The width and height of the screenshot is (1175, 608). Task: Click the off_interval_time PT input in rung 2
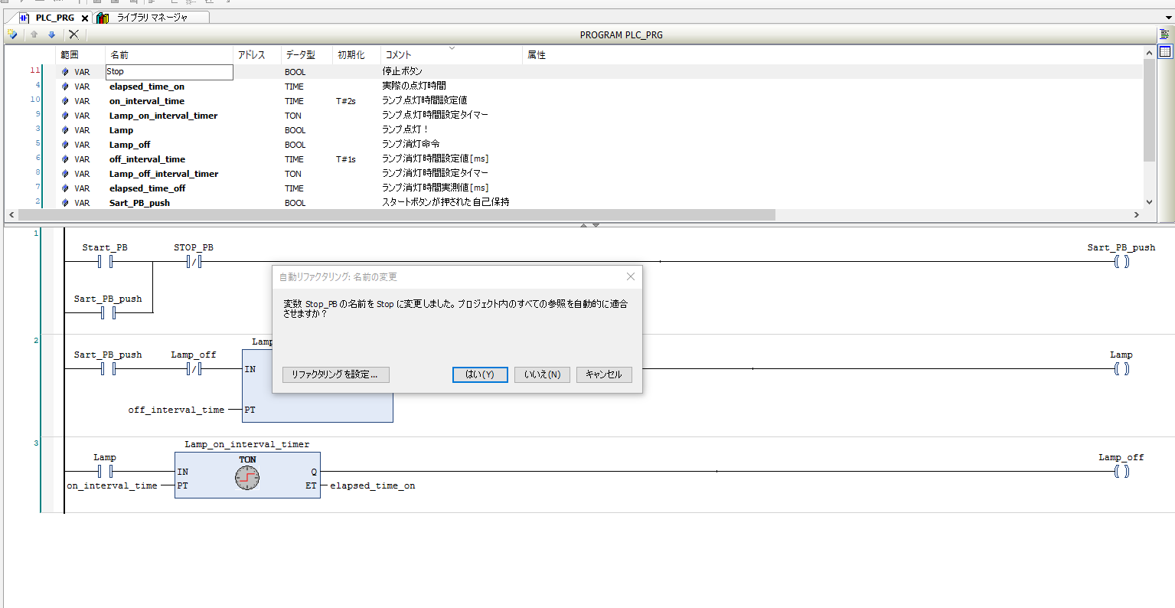176,410
